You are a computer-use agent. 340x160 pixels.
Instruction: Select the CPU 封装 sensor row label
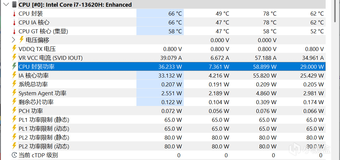pos(31,14)
